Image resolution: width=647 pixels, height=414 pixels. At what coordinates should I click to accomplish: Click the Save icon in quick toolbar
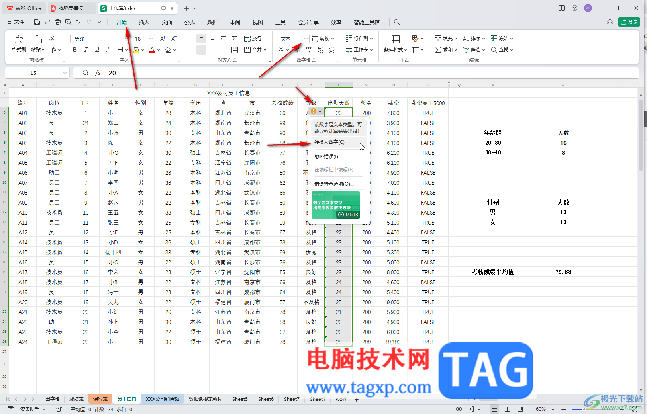pyautogui.click(x=37, y=22)
